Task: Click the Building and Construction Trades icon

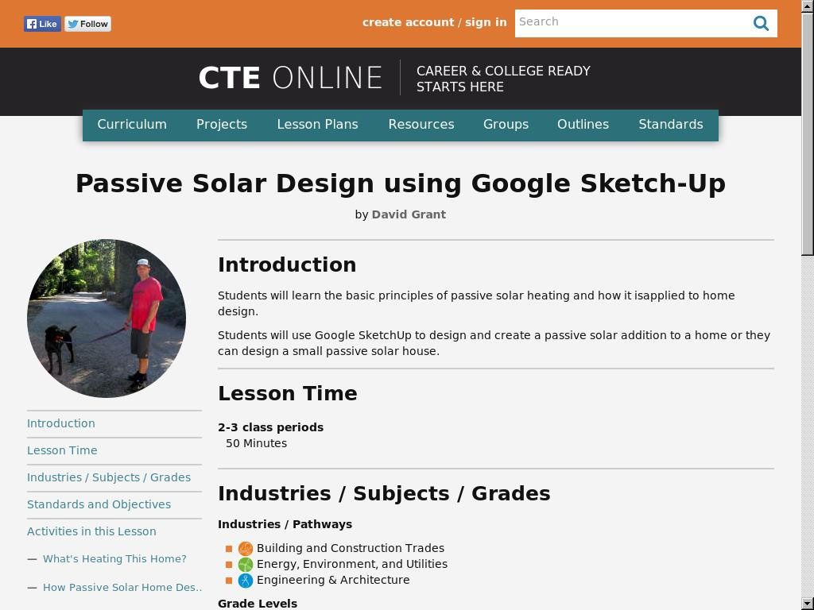Action: point(246,548)
